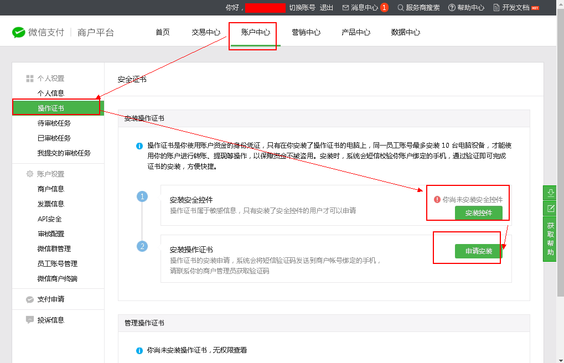The image size is (564, 363).
Task: Click the red unread message badge
Action: [384, 8]
